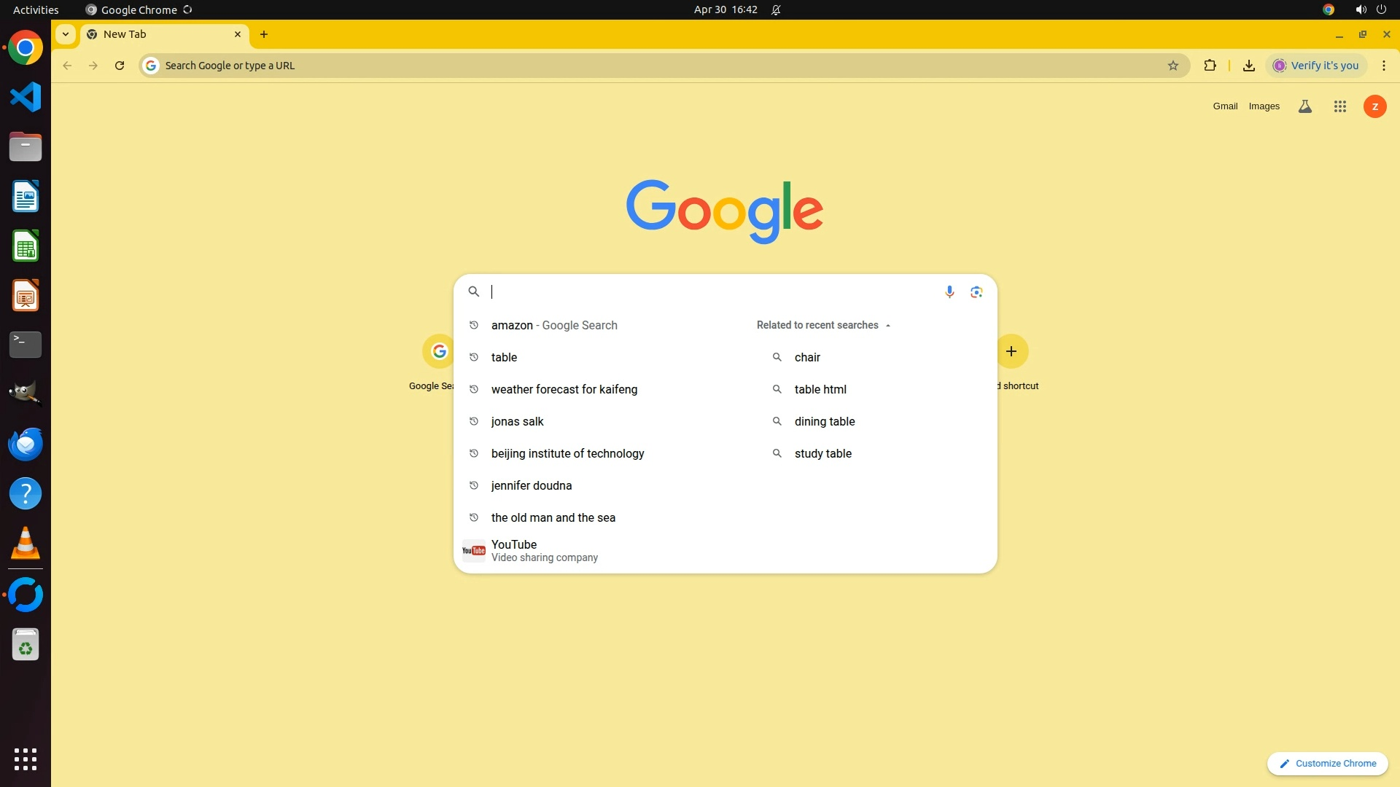The width and height of the screenshot is (1400, 787).
Task: Select the 'dining table' related search
Action: 824,421
